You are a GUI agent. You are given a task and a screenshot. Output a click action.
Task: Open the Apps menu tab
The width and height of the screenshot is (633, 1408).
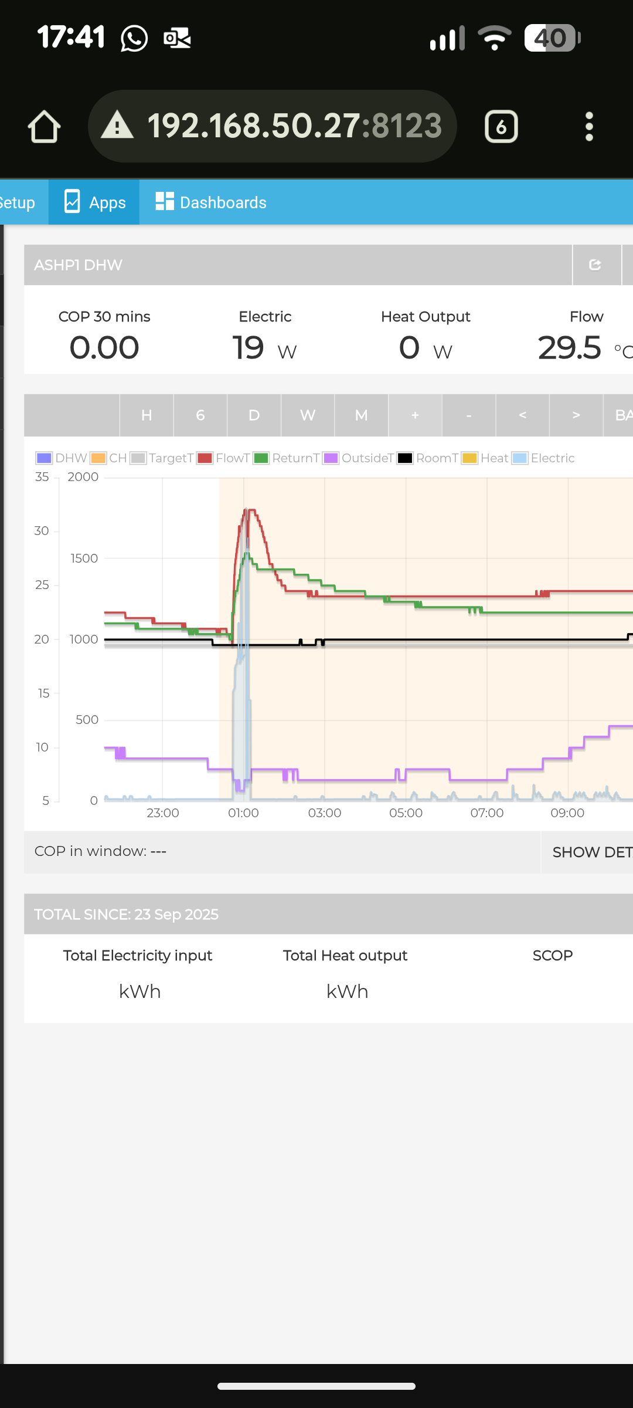(x=94, y=202)
